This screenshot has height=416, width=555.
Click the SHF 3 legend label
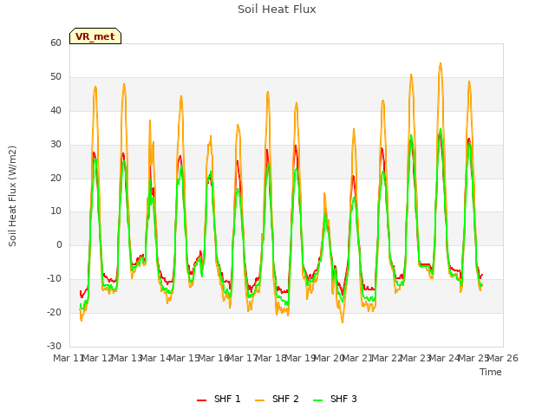pyautogui.click(x=343, y=399)
